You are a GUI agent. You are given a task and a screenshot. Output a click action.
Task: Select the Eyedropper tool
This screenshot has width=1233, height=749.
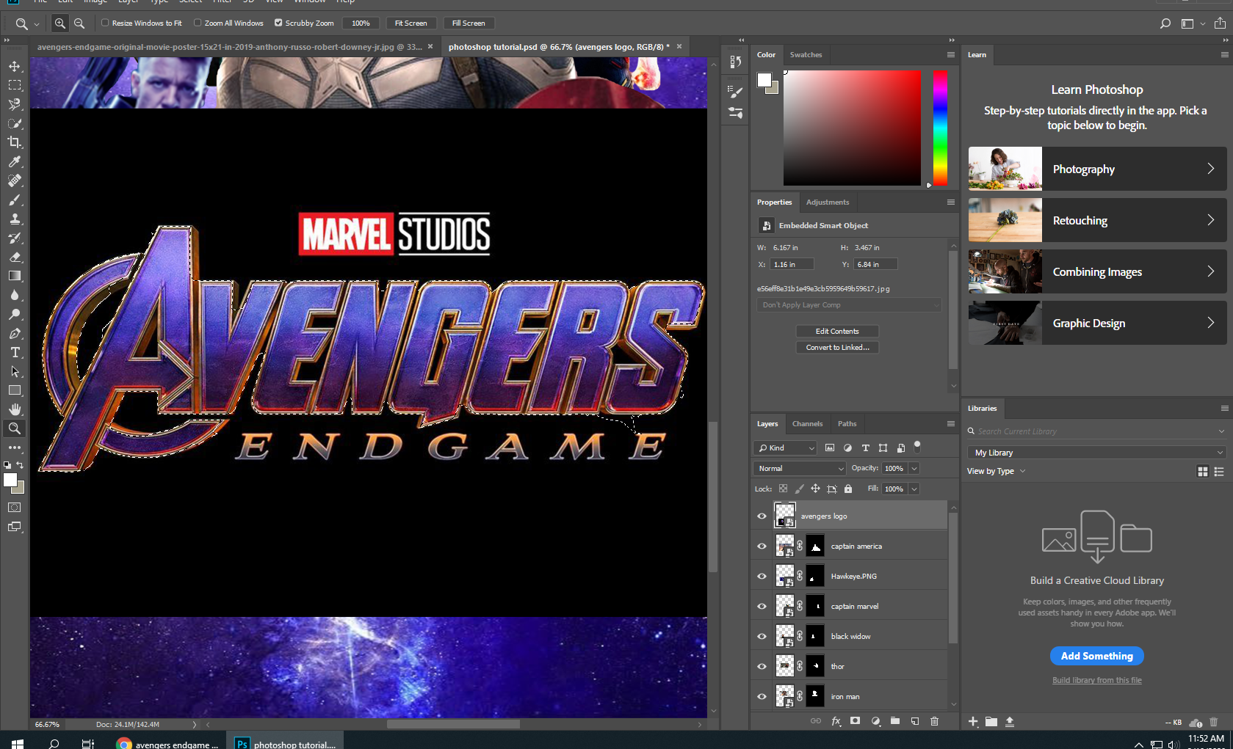(15, 161)
